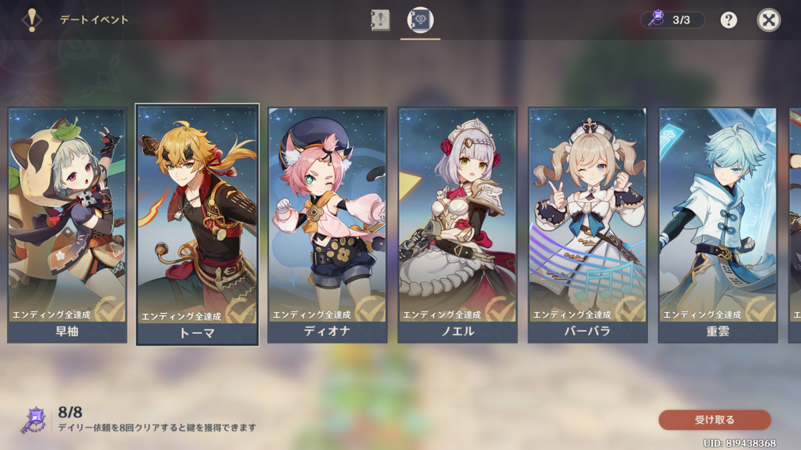Switch to the story quest book tab
This screenshot has height=450, width=801.
380,20
